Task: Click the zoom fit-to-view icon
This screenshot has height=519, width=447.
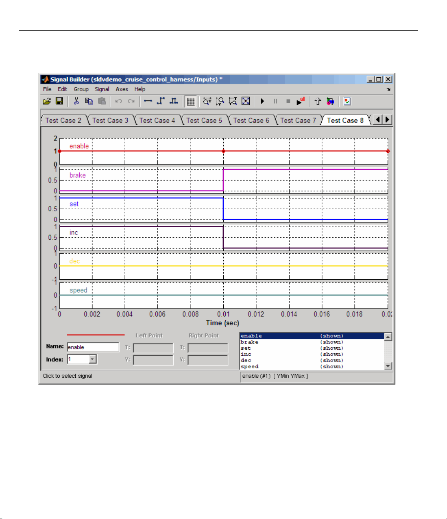Action: [246, 101]
